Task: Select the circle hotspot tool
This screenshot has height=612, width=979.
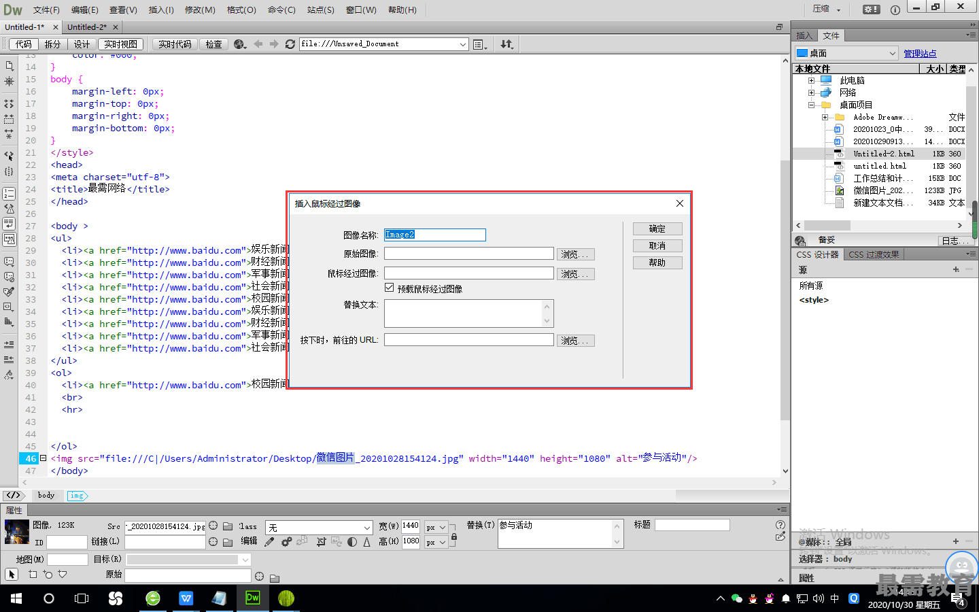Action: [48, 575]
